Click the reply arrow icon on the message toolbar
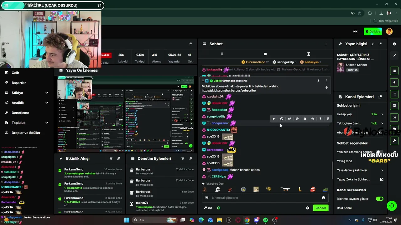The width and height of the screenshot is (401, 225). 313,119
